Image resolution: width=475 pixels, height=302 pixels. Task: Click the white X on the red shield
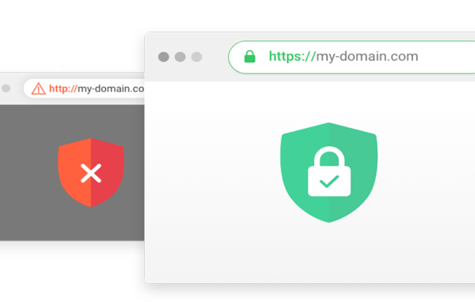click(x=91, y=173)
